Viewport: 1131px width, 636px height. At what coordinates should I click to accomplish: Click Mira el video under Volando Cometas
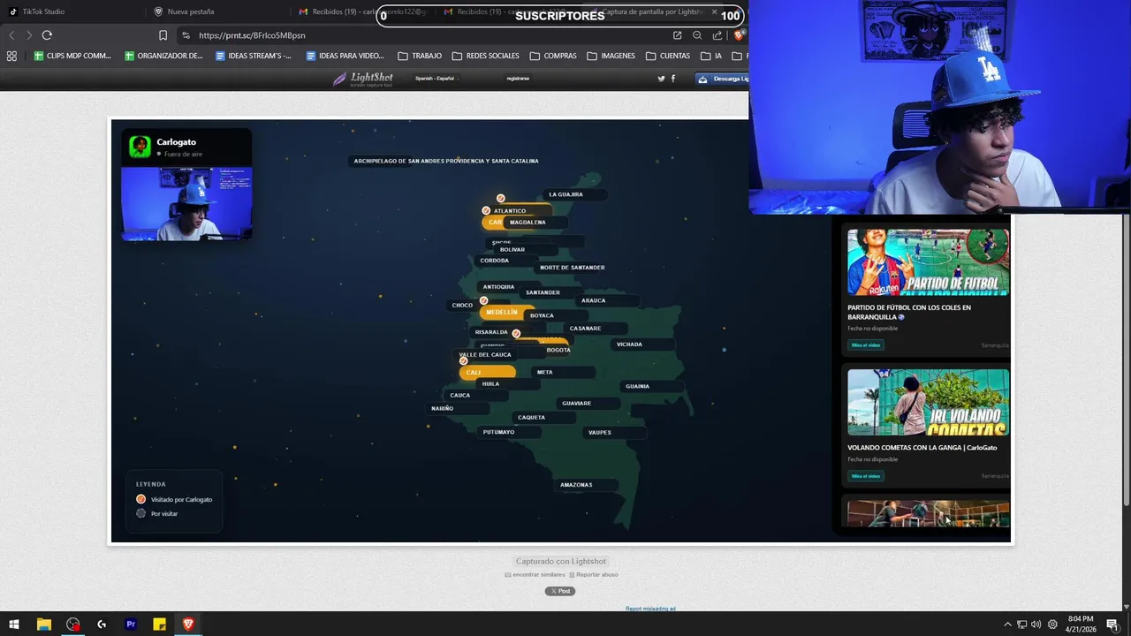pos(866,476)
